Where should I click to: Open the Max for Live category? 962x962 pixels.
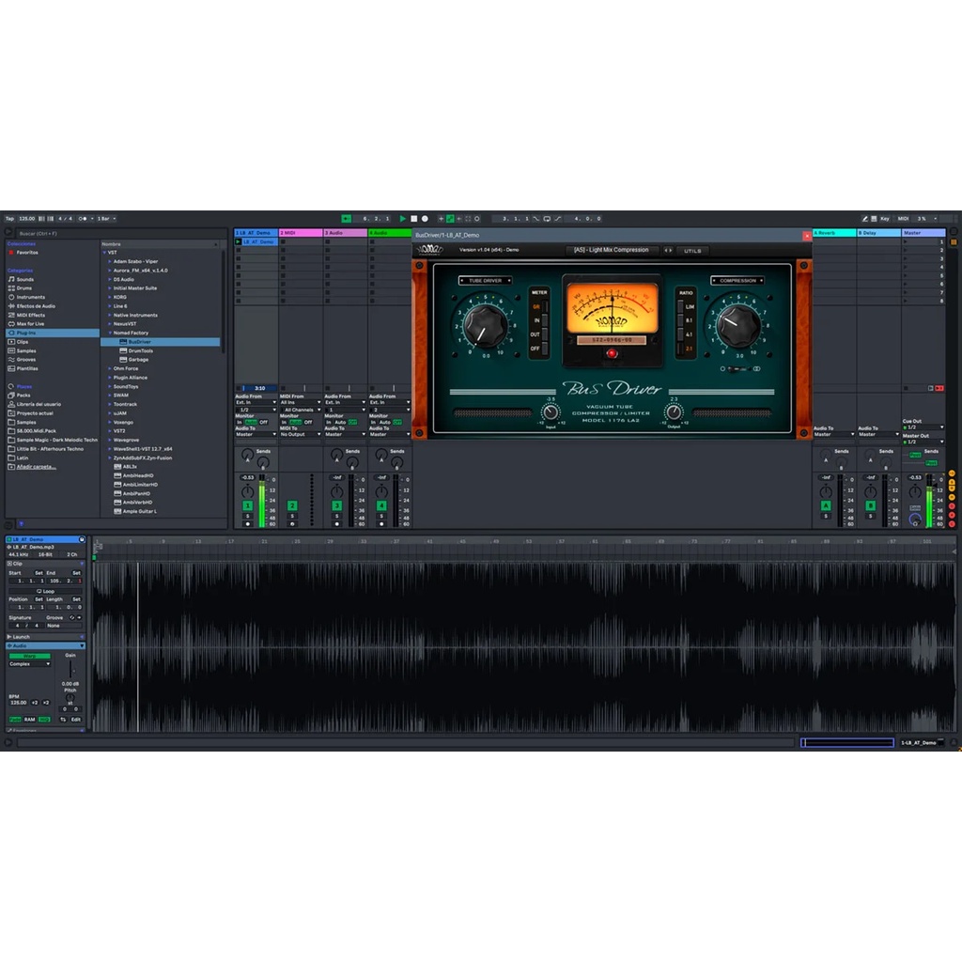[x=30, y=324]
